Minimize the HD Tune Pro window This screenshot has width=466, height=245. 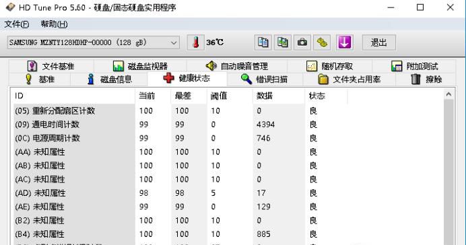pos(391,7)
